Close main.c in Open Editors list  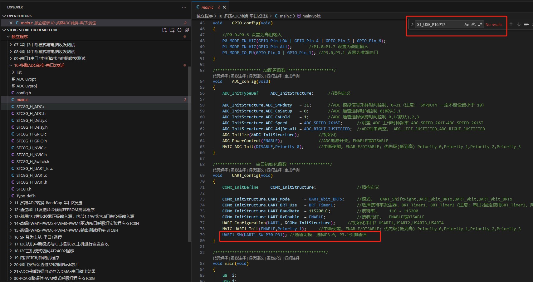(x=11, y=23)
